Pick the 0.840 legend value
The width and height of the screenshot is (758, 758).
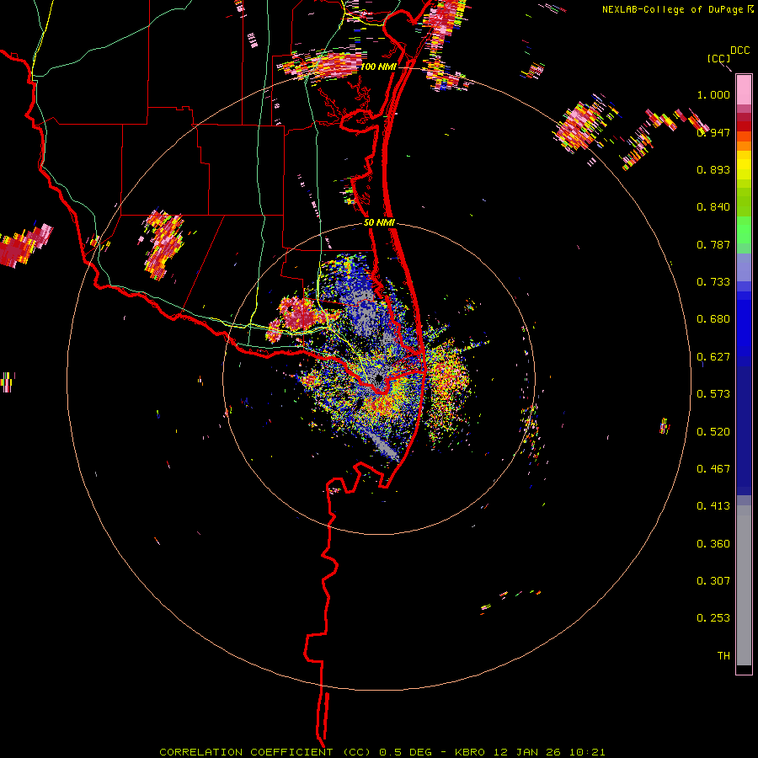(x=713, y=207)
